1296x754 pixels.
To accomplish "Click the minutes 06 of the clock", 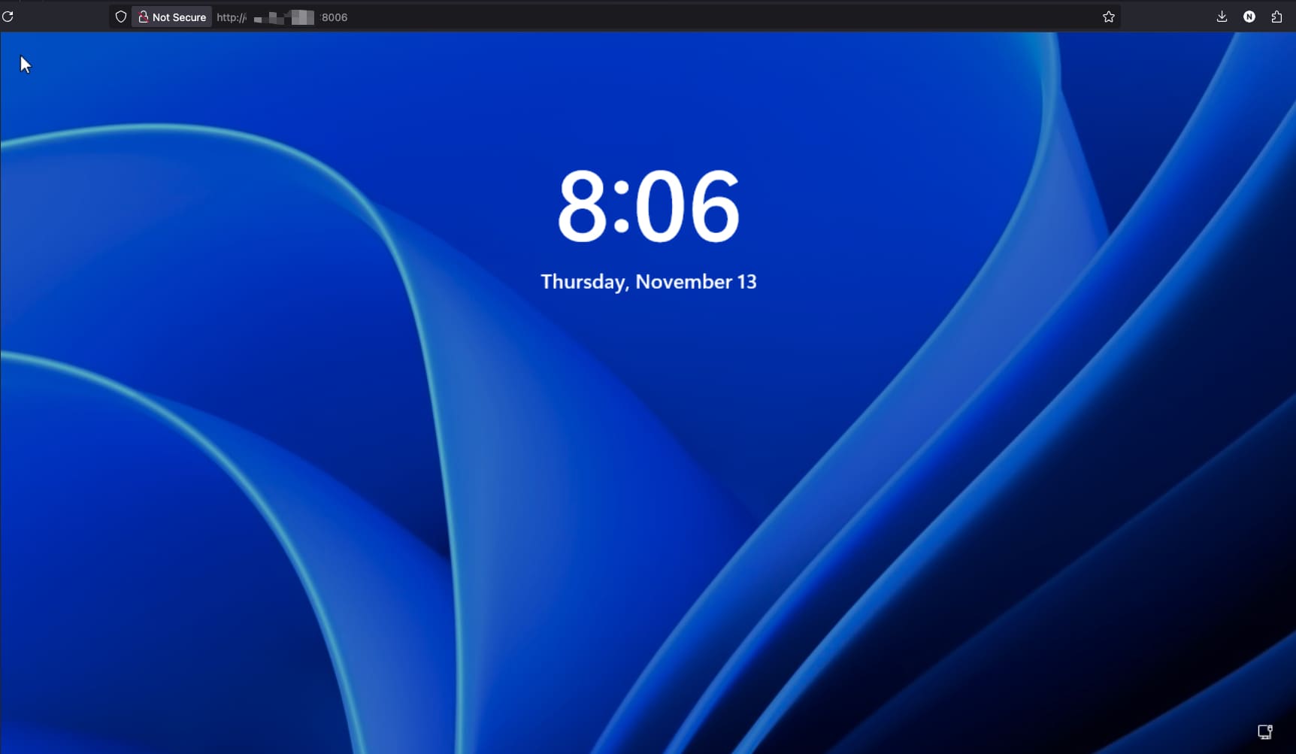I will pos(688,206).
